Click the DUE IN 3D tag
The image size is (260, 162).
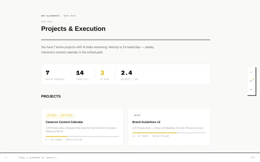tap(67, 115)
